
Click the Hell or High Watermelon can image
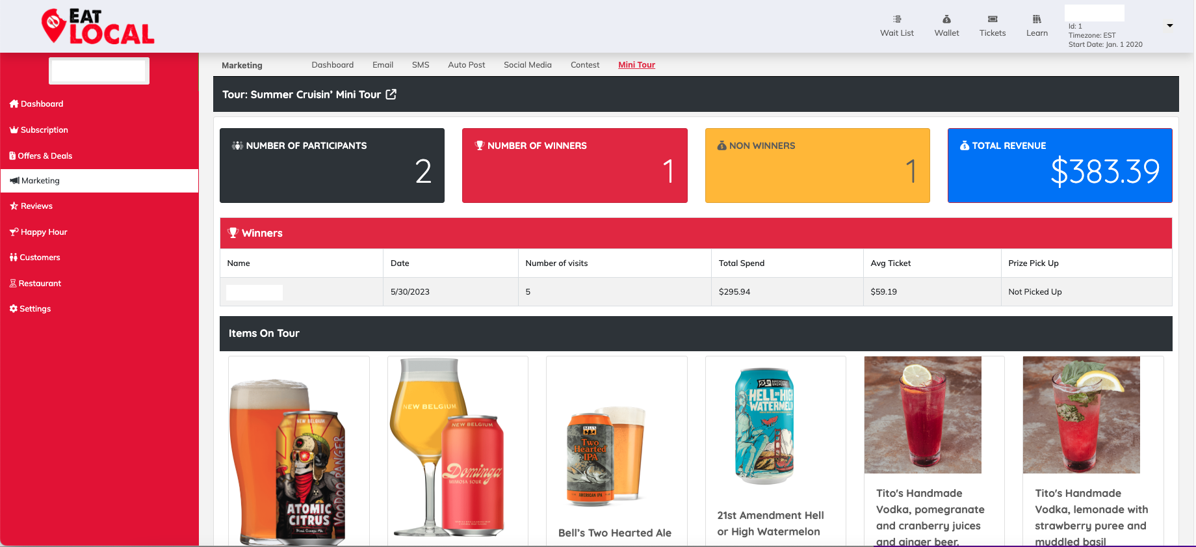tap(764, 426)
